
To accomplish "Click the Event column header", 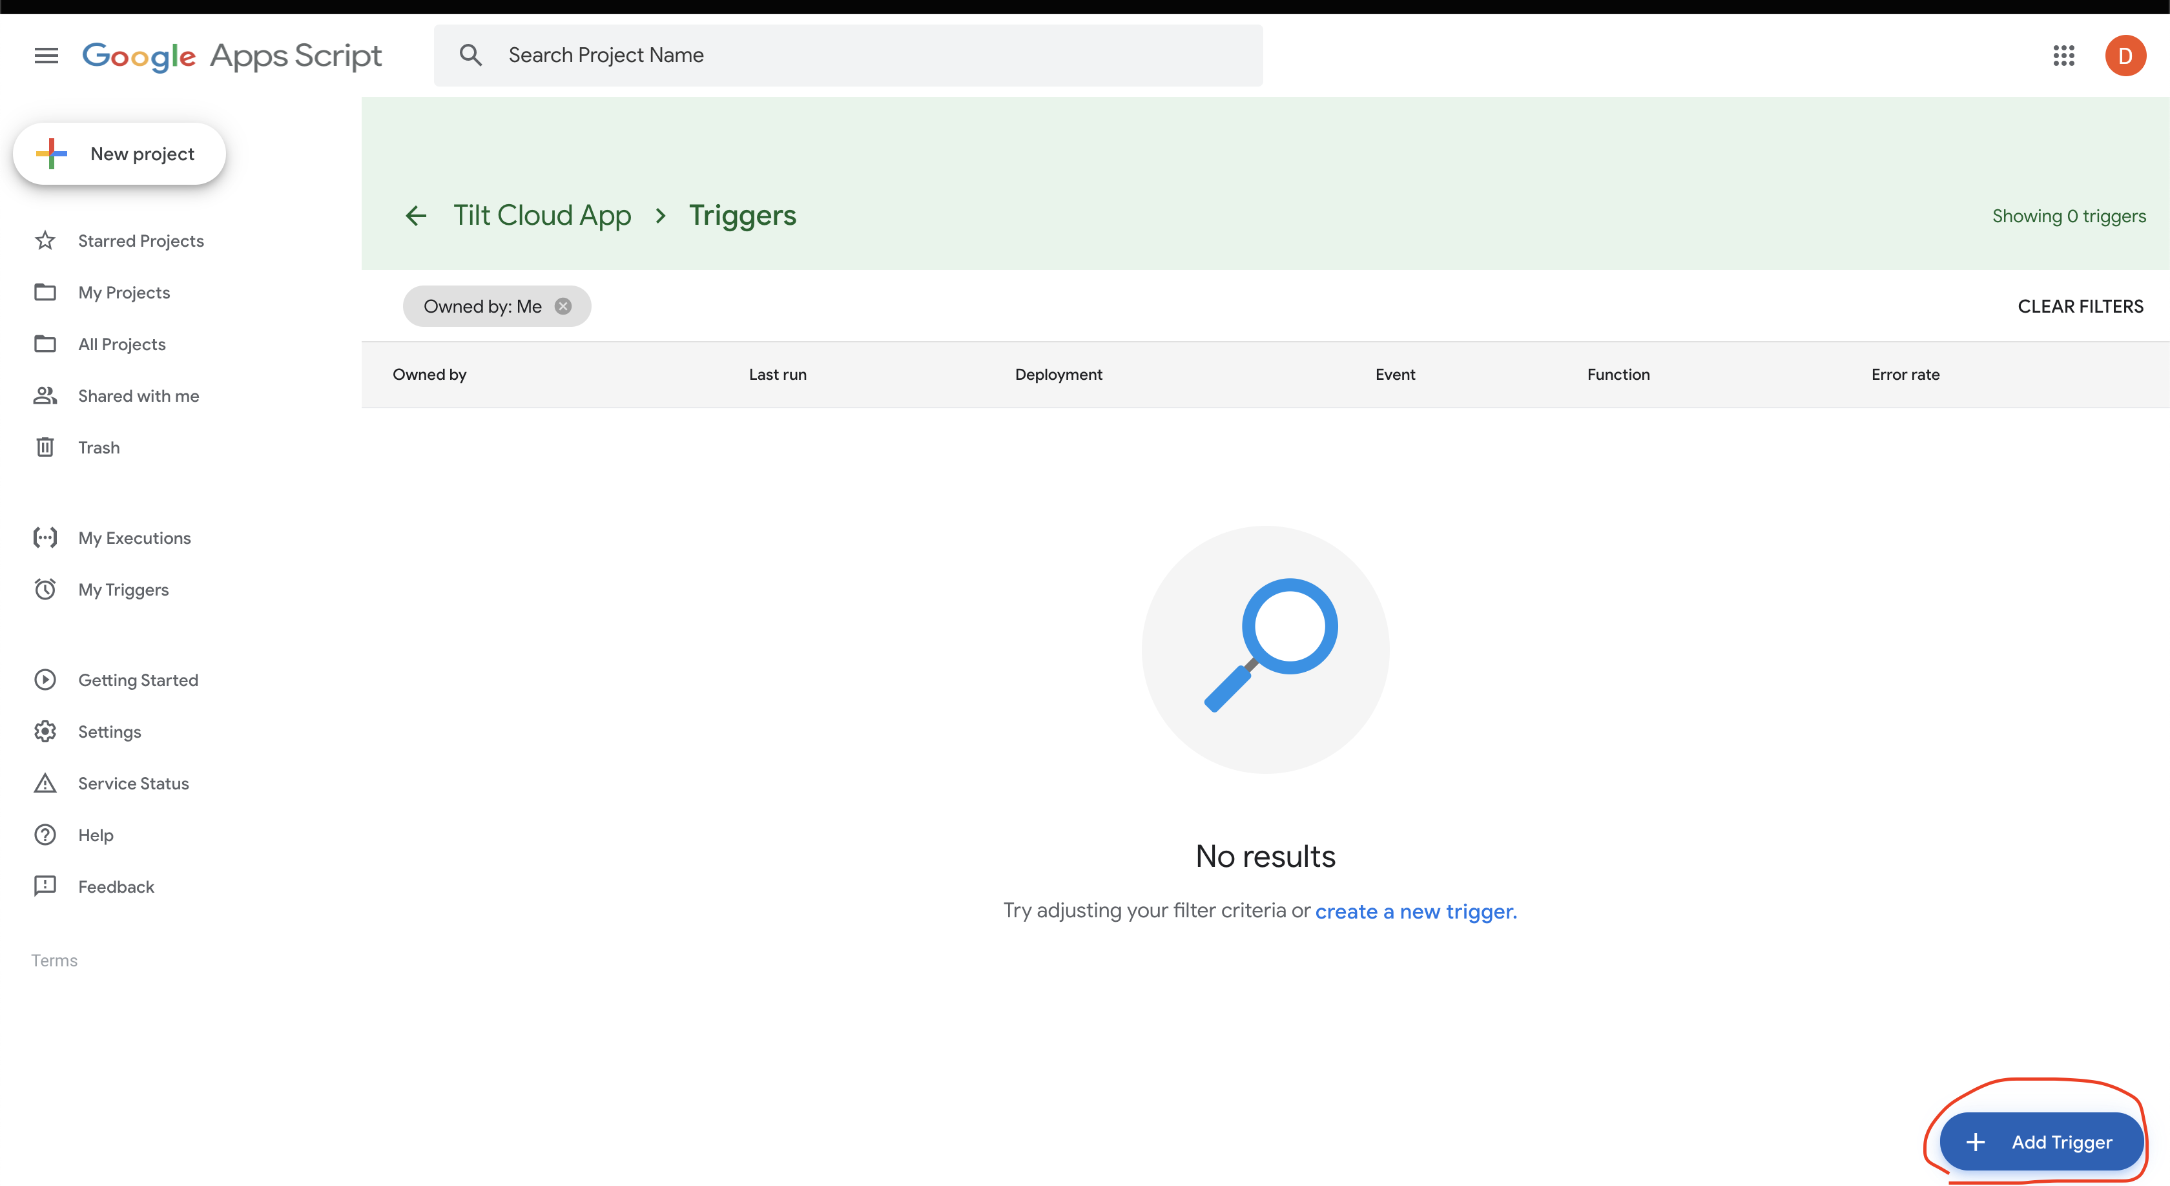I will (x=1395, y=375).
